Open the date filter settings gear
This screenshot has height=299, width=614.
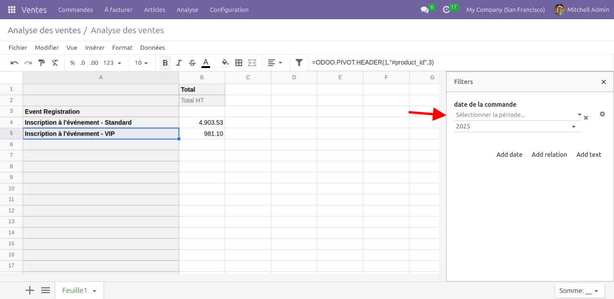pyautogui.click(x=602, y=114)
